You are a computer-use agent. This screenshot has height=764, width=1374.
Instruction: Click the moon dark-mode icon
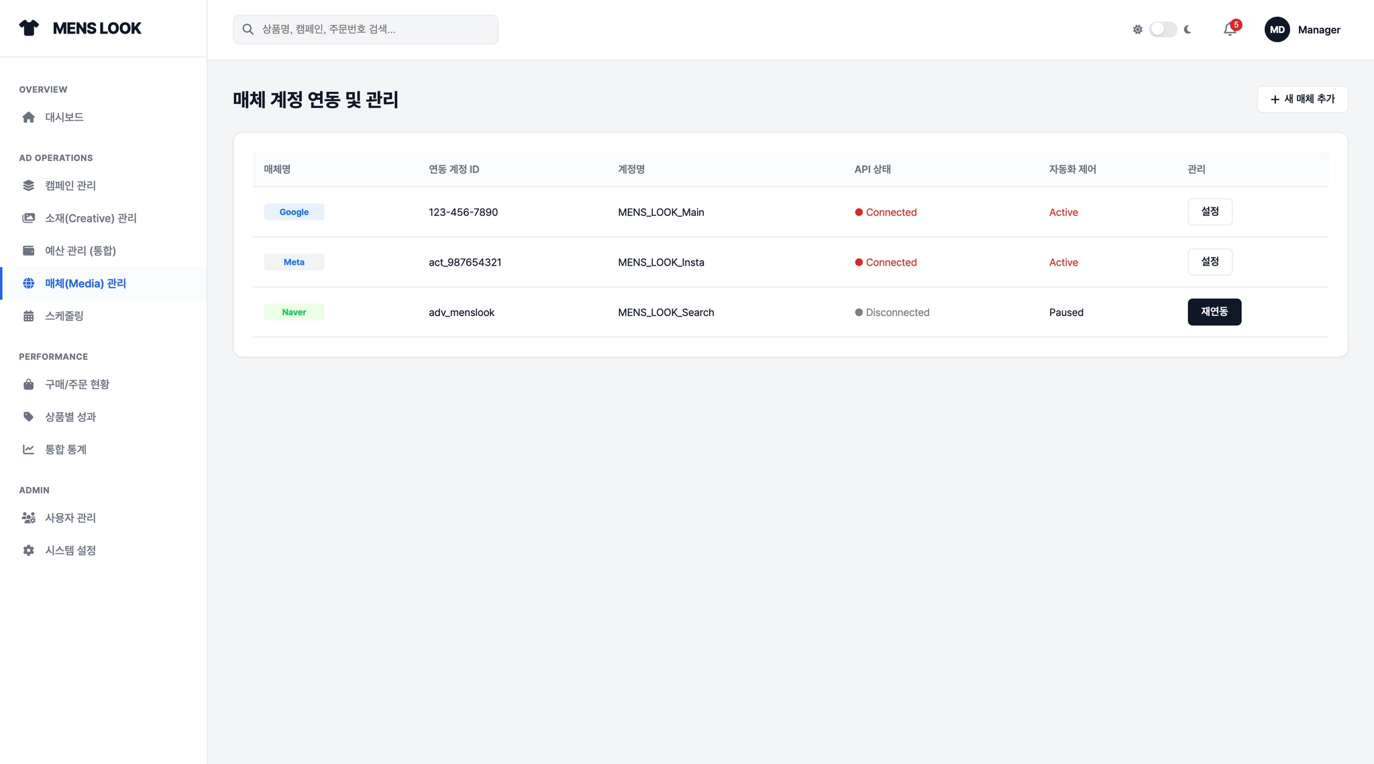click(1187, 30)
